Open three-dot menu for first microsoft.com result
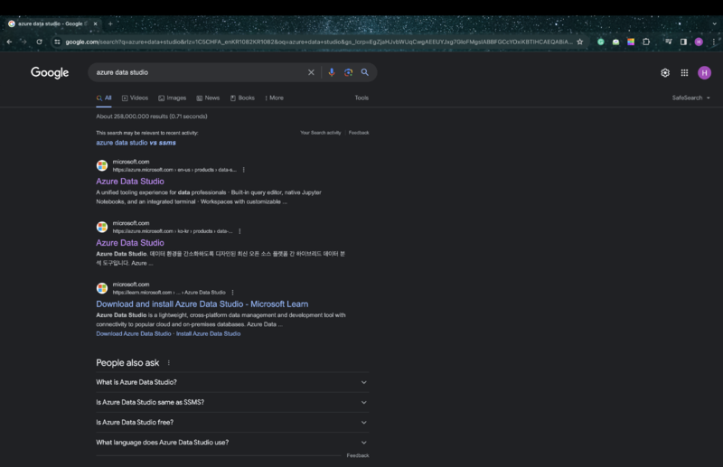 coord(244,170)
